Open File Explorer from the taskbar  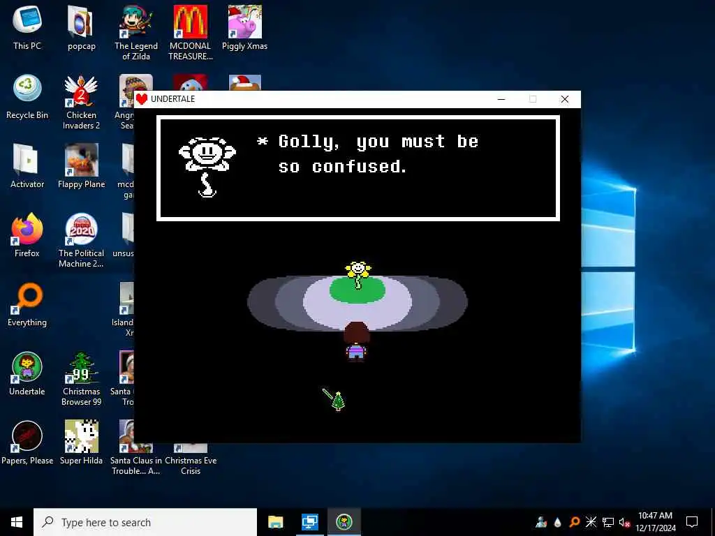275,522
